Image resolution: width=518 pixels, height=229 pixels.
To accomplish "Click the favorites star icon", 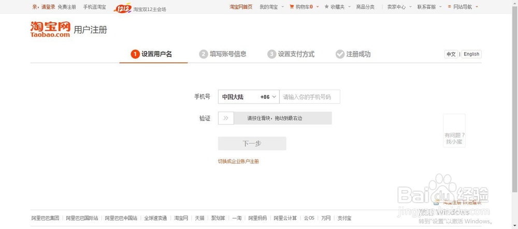I will [x=327, y=7].
